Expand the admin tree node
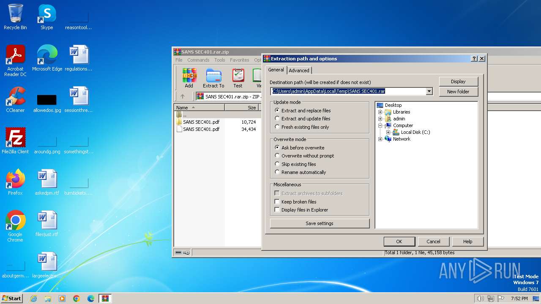The width and height of the screenshot is (541, 304). (x=380, y=119)
